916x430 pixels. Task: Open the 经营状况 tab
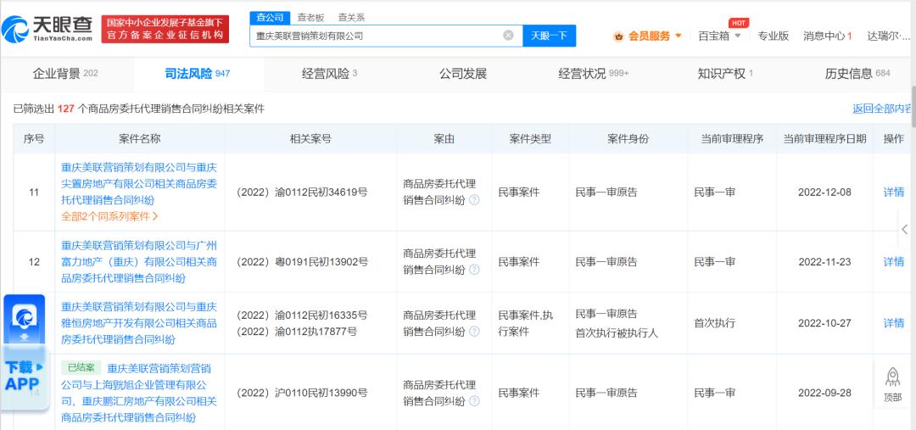pyautogui.click(x=594, y=74)
